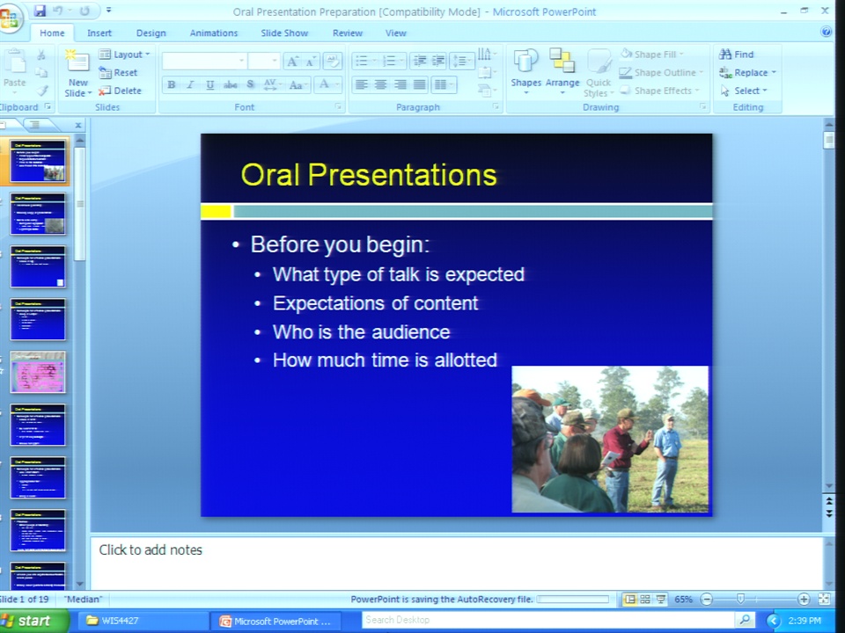Close the slides pane with X

coord(78,126)
